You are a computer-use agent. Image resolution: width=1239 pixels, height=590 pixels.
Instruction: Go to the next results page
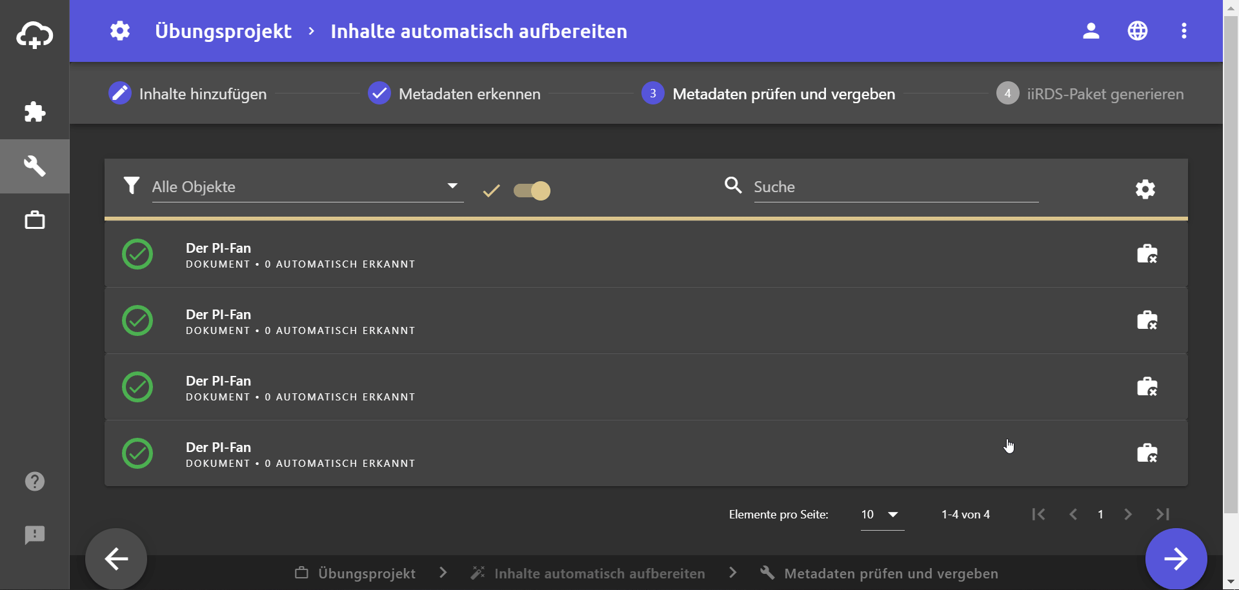[x=1128, y=514]
